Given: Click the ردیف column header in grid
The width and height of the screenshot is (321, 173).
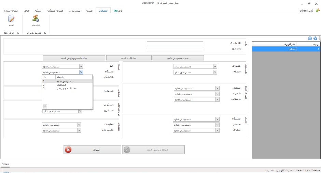Looking at the screenshot, I should 308,44.
